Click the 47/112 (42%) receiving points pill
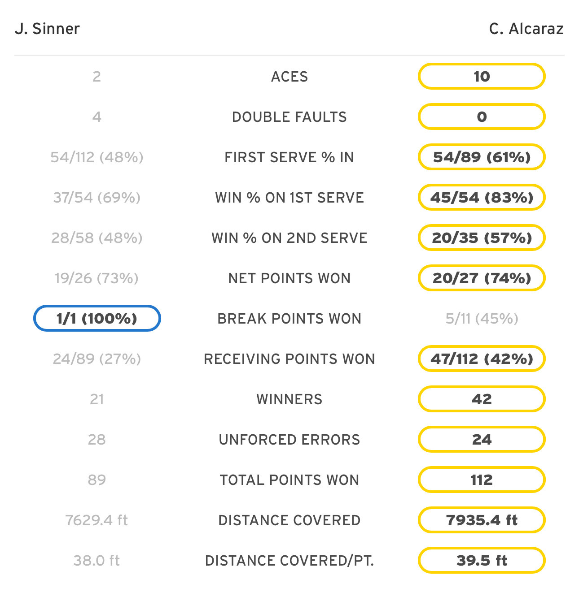 [x=482, y=359]
